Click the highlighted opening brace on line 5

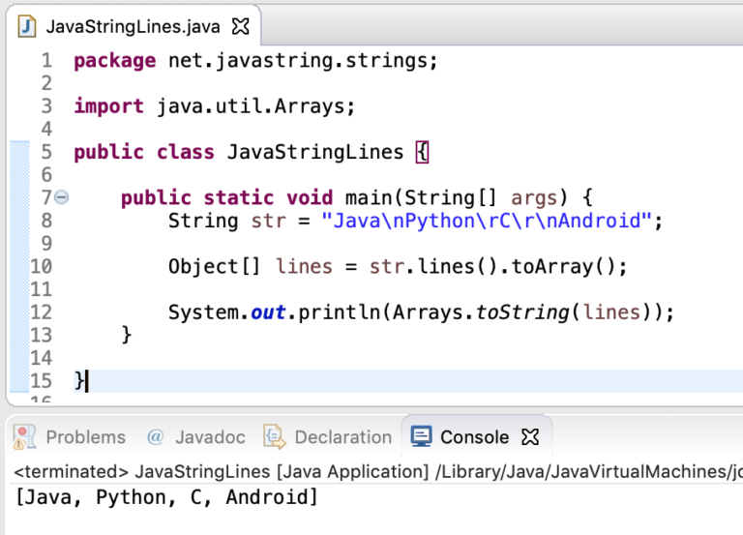coord(422,152)
